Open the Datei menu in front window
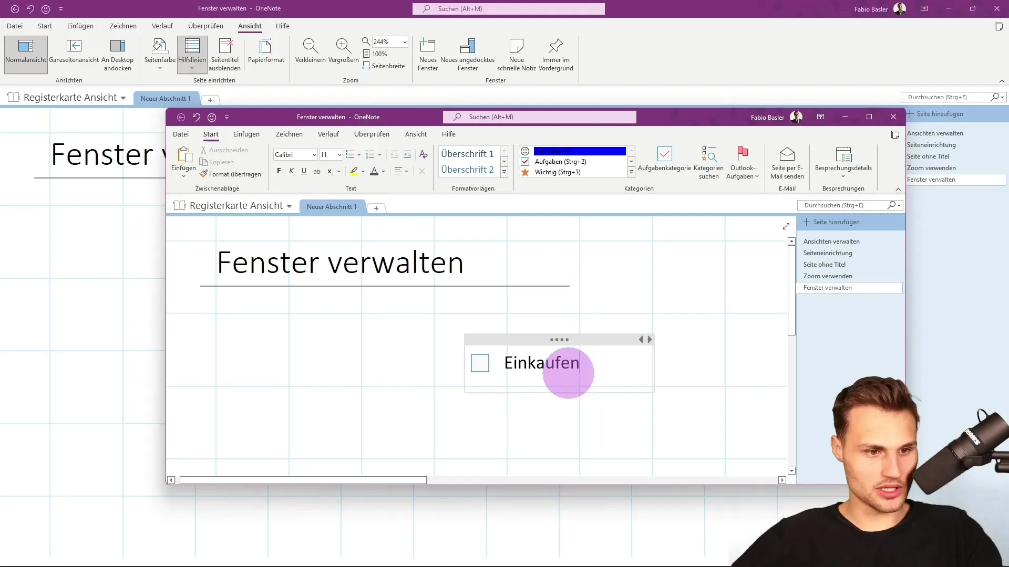The image size is (1009, 567). pos(180,134)
